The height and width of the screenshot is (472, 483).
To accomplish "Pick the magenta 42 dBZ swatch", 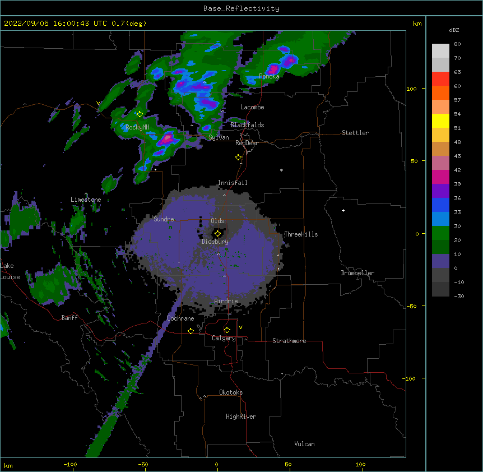I will [440, 177].
